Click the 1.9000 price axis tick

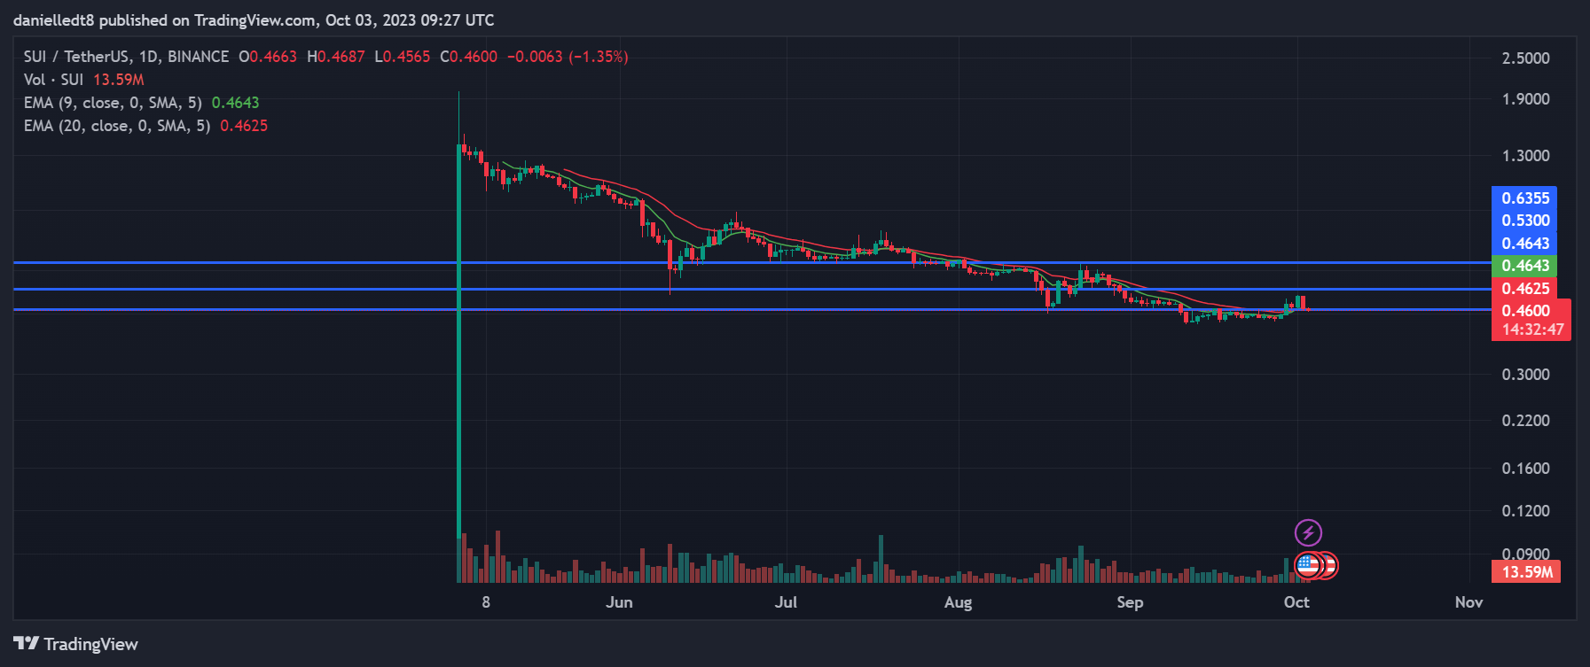point(1525,99)
